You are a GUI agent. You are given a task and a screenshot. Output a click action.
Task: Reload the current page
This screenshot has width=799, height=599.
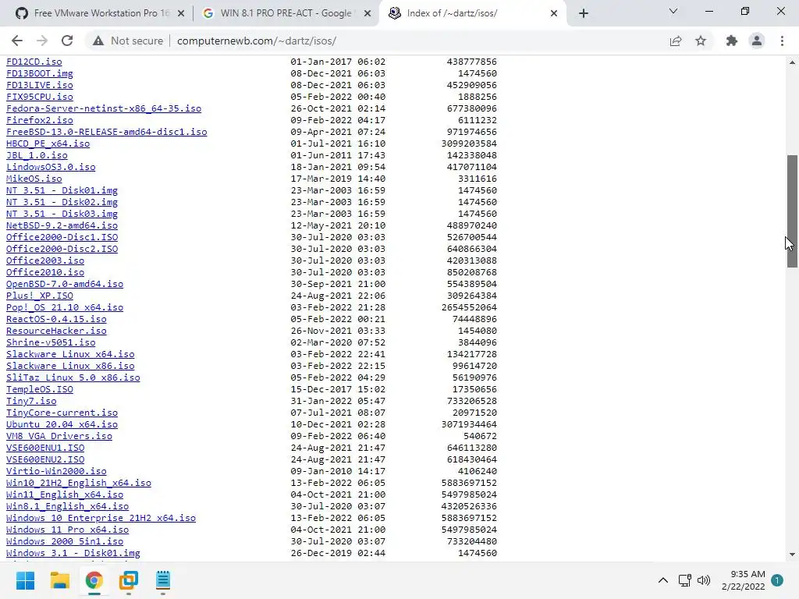[67, 41]
